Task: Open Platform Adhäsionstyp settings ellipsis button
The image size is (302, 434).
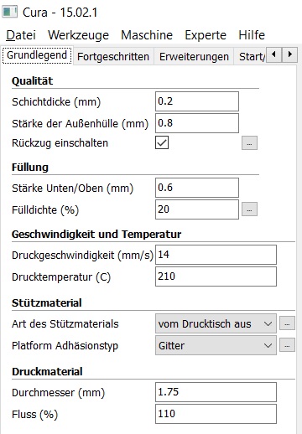Action: (x=287, y=345)
